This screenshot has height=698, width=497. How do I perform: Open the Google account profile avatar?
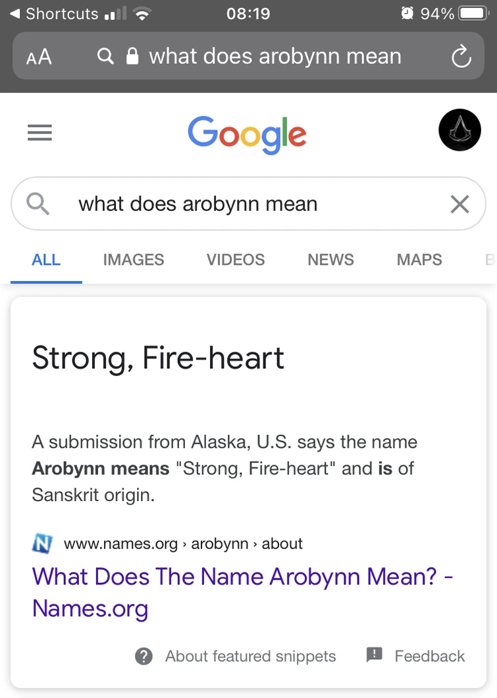coord(459,130)
